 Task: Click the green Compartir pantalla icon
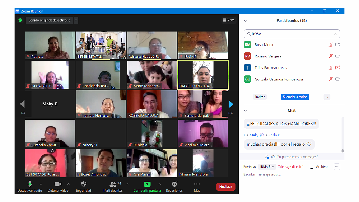pos(147,184)
